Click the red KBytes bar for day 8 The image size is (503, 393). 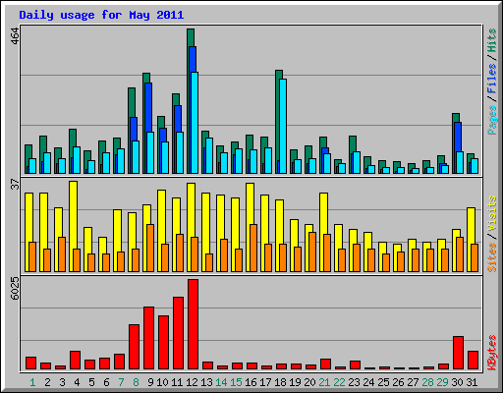pos(134,347)
